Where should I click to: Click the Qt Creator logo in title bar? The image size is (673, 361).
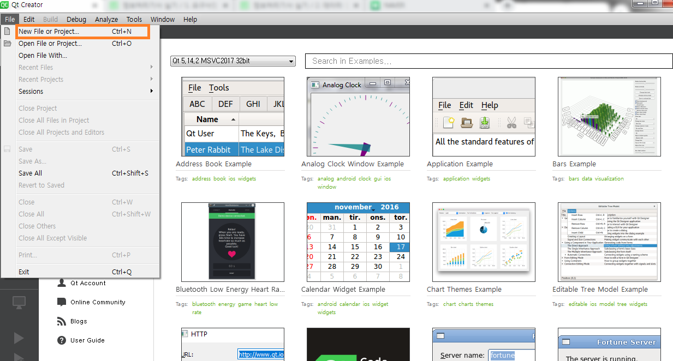[5, 5]
